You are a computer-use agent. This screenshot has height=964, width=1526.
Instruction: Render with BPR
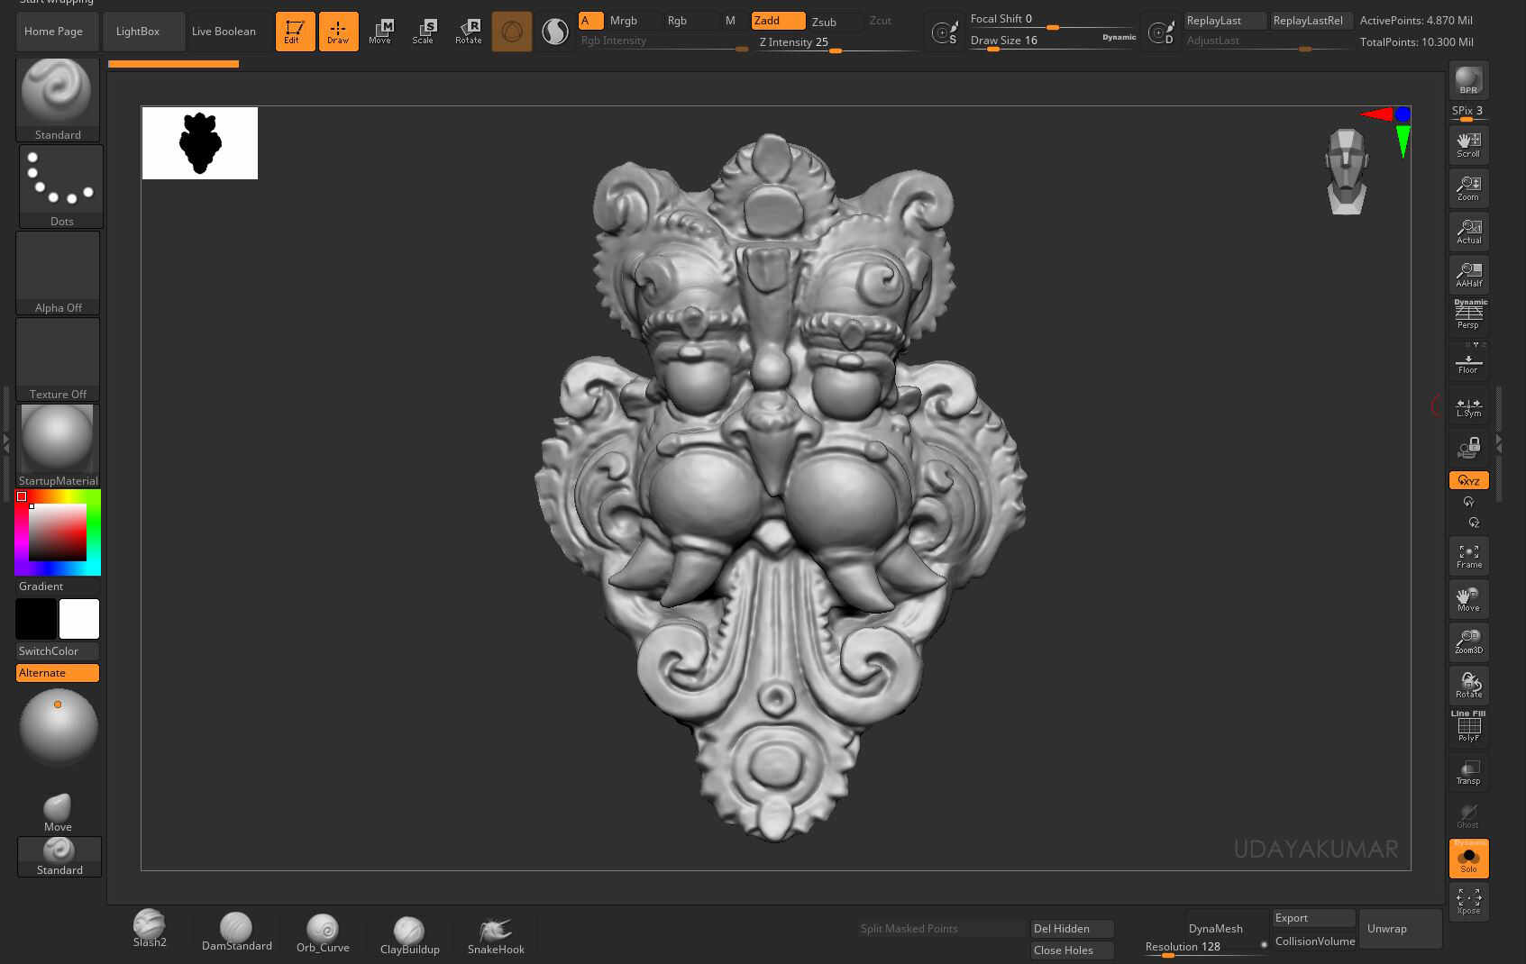pos(1468,81)
